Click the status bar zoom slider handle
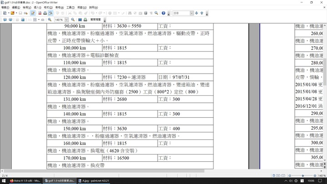327x184 pixels. pyautogui.click(x=303, y=176)
